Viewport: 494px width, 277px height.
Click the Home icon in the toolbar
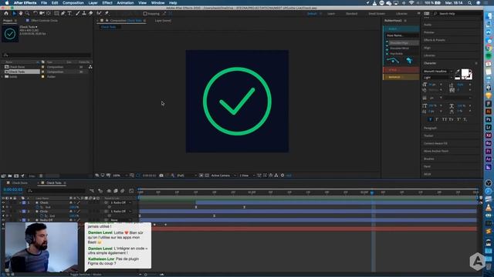6,14
